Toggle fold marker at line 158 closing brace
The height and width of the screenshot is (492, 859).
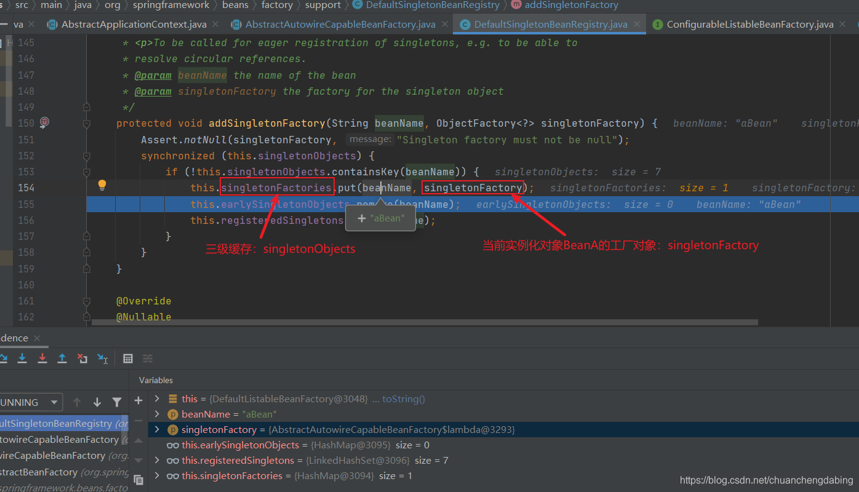[x=87, y=252]
